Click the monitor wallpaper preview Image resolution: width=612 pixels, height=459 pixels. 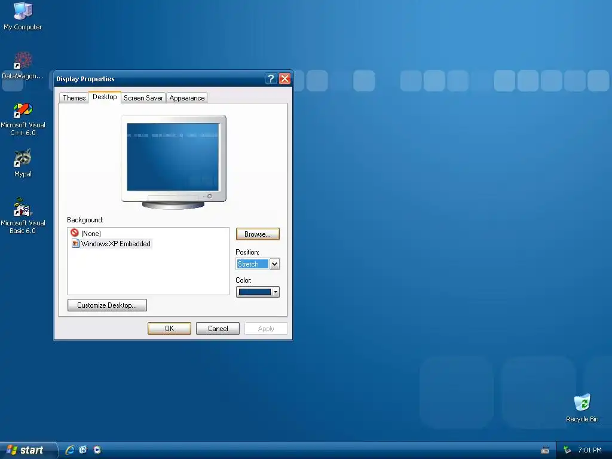point(173,157)
